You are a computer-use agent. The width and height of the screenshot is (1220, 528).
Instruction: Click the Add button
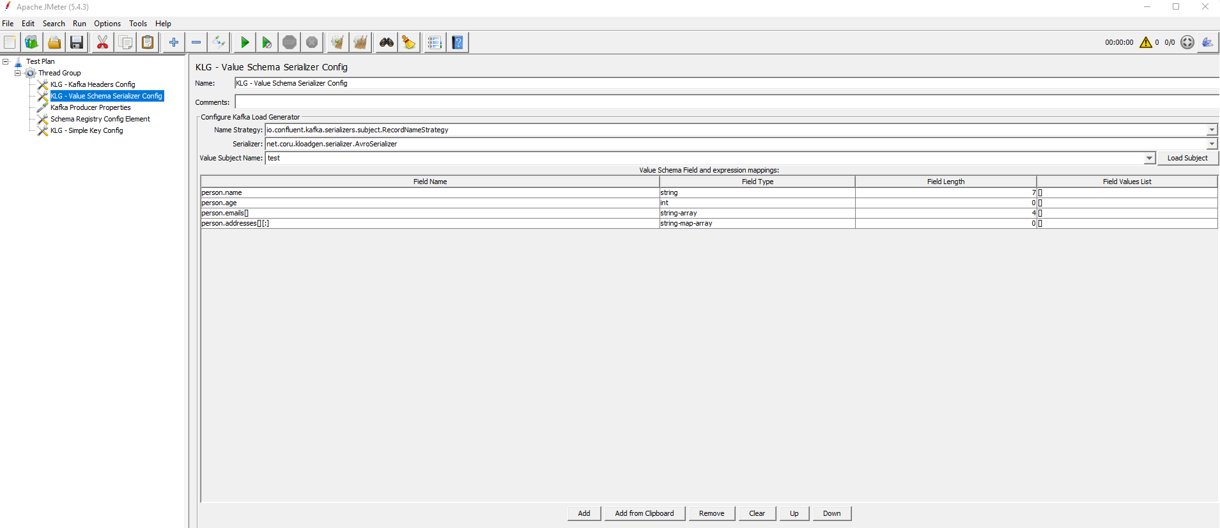coord(584,513)
